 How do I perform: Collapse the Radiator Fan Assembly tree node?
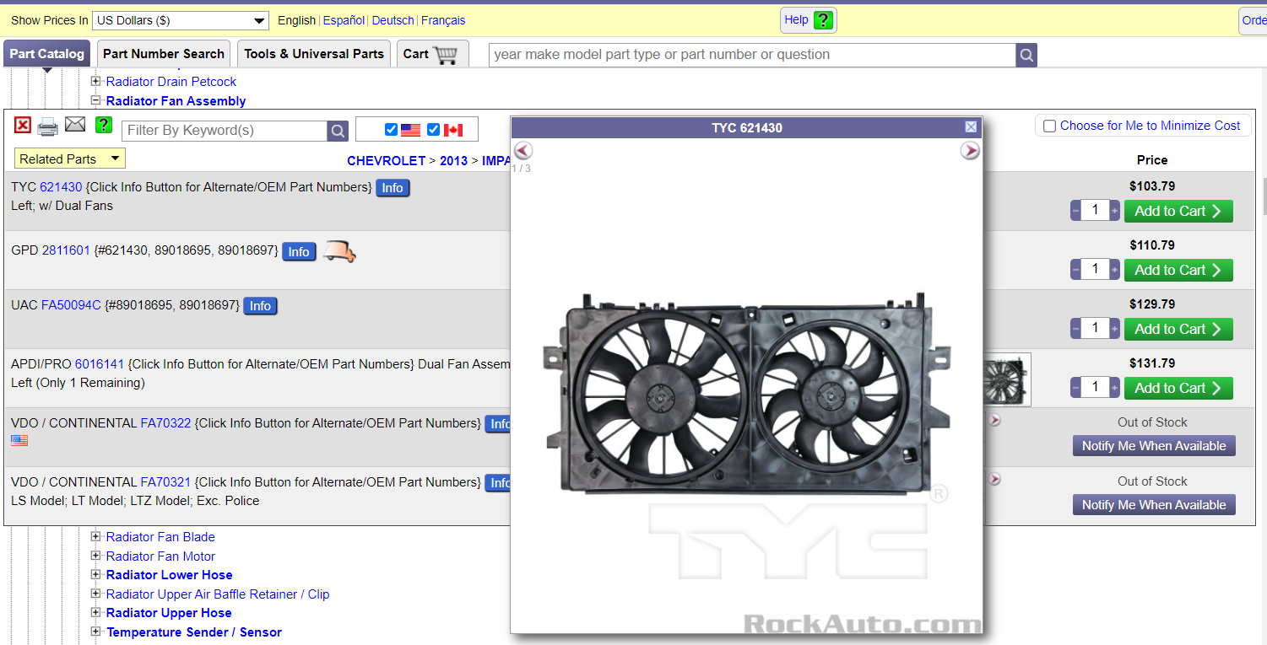pos(96,101)
